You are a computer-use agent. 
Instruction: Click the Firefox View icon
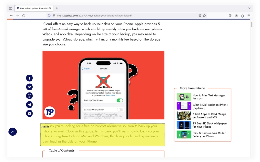tap(11, 8)
